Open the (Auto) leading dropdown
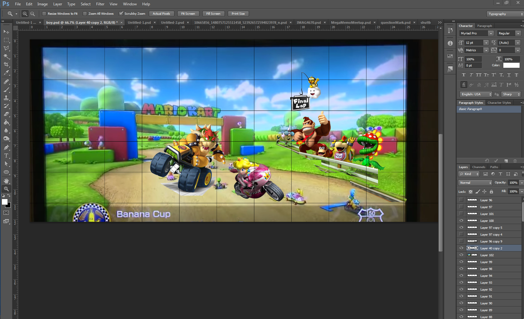 (x=518, y=43)
